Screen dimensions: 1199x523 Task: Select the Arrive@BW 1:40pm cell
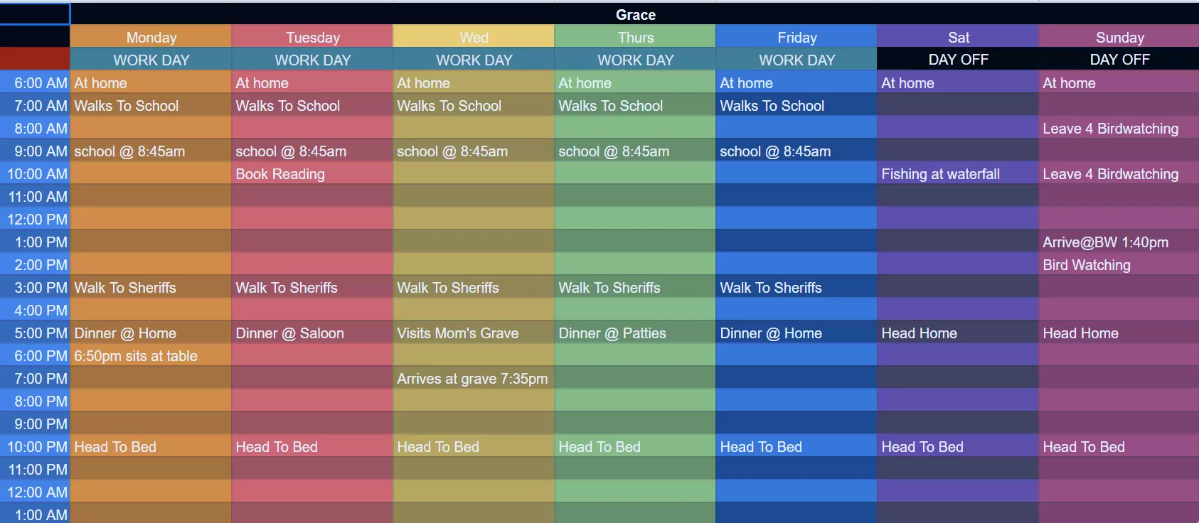1119,242
